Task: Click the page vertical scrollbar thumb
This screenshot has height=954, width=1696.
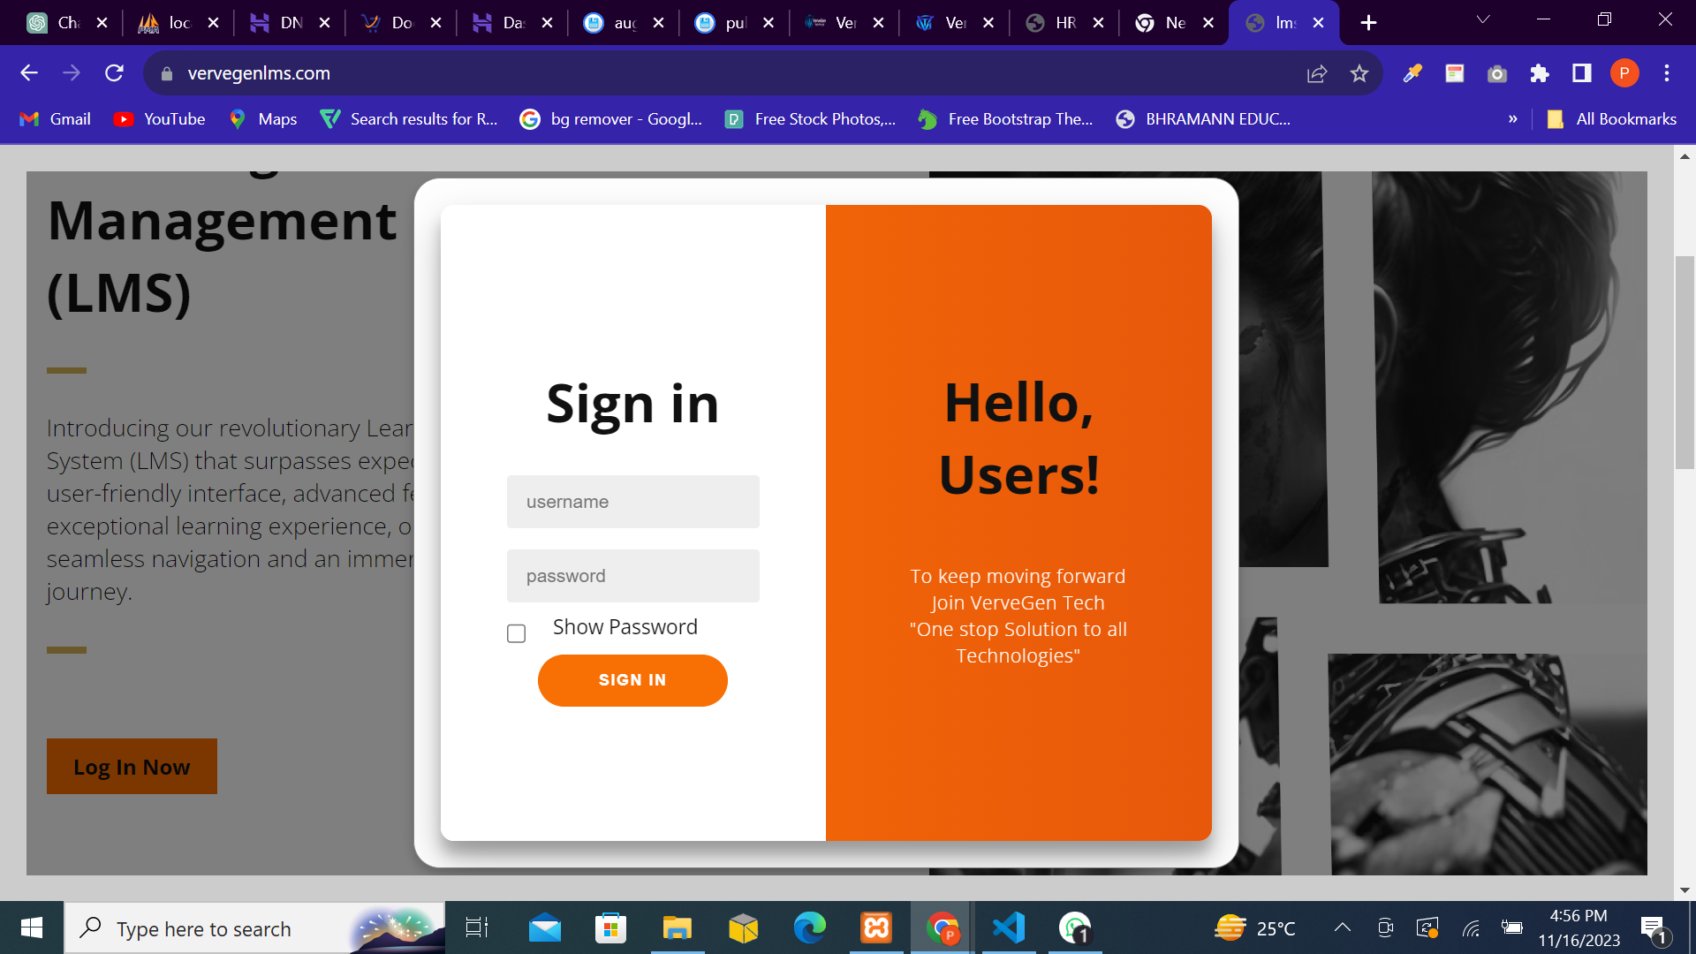Action: coord(1685,362)
